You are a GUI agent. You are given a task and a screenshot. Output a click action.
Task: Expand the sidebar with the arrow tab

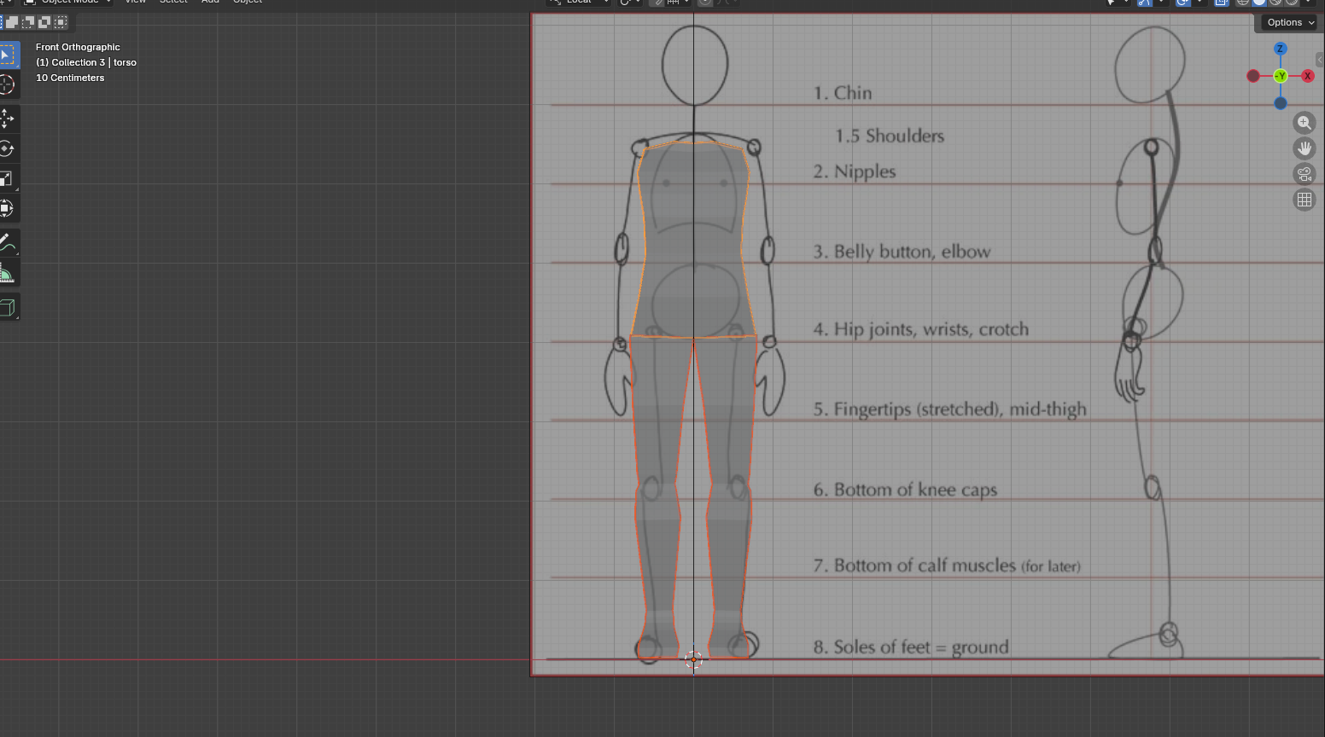click(x=1320, y=60)
